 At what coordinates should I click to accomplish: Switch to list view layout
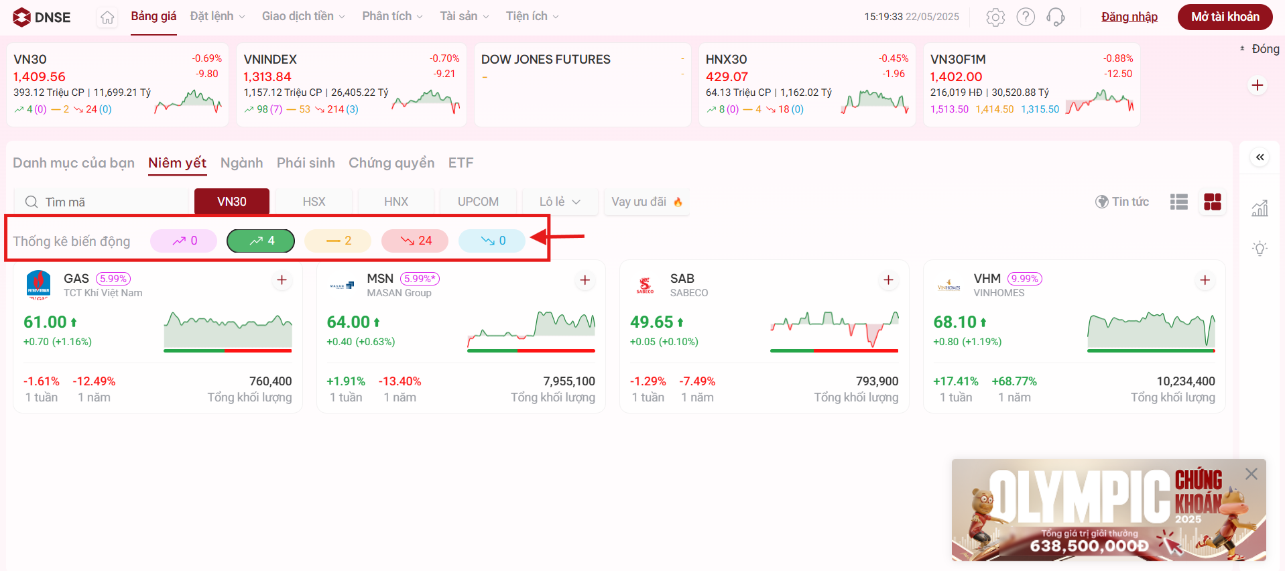point(1179,202)
